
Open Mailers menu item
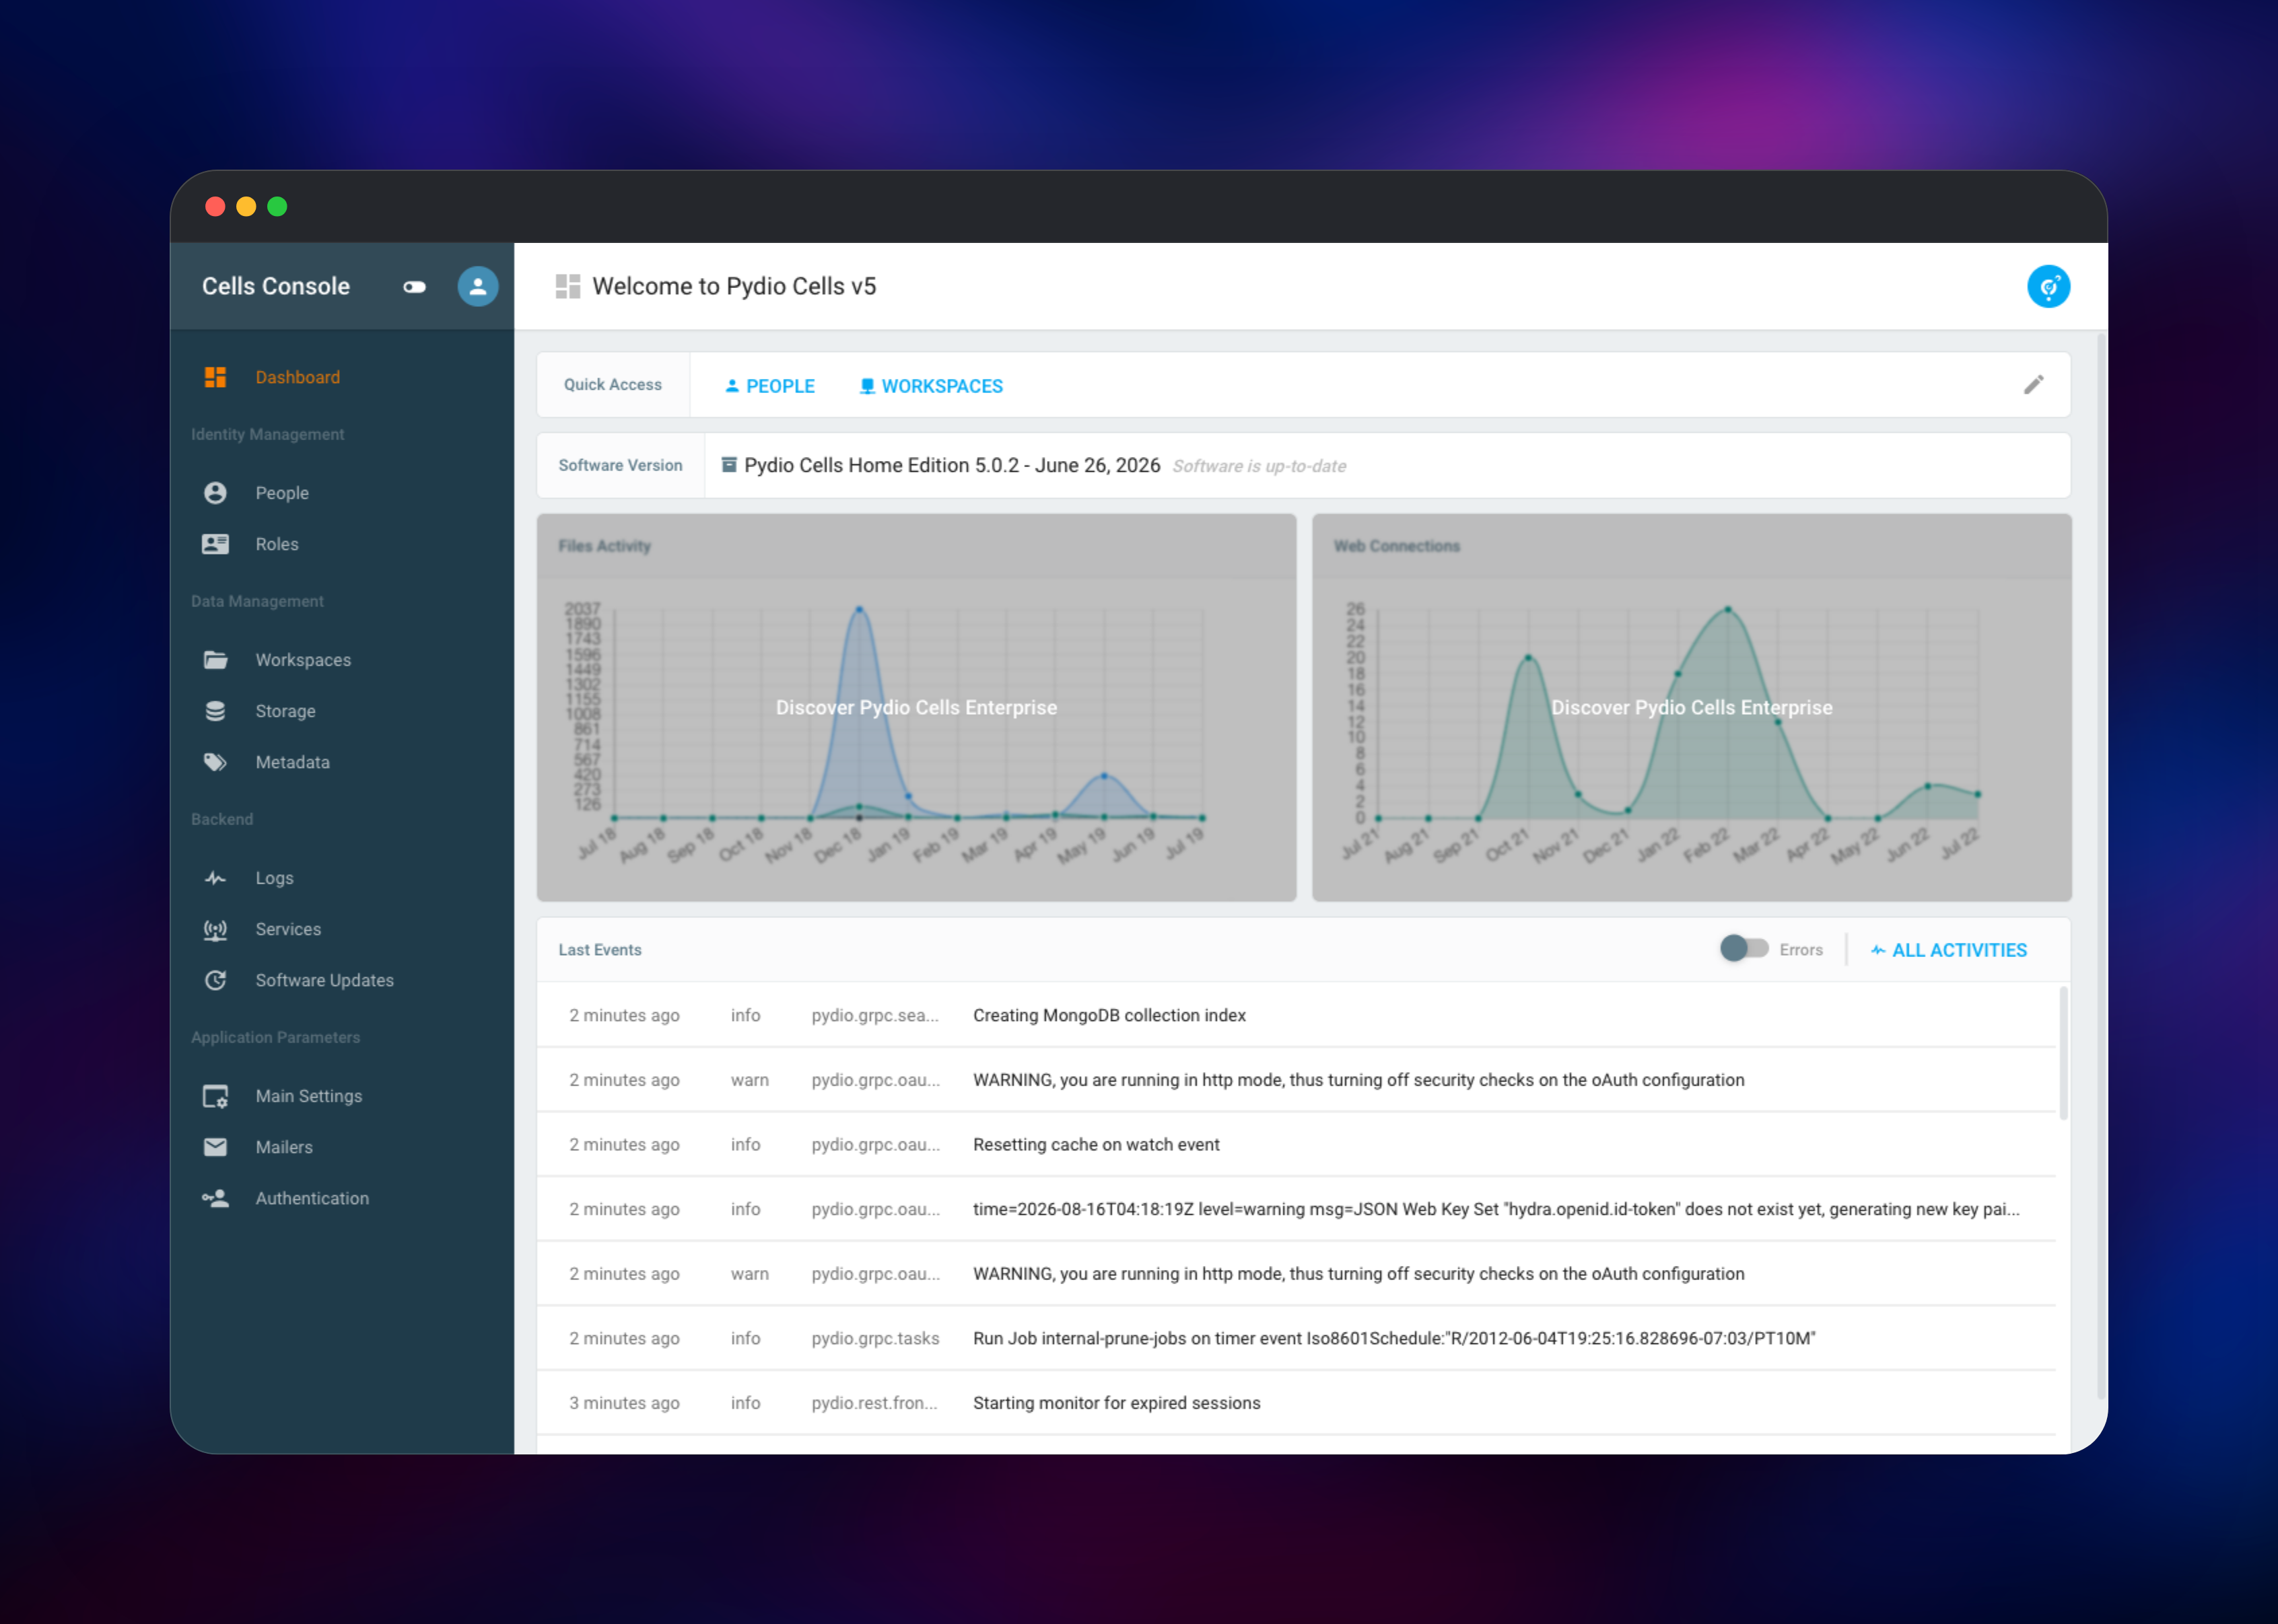click(x=342, y=1147)
